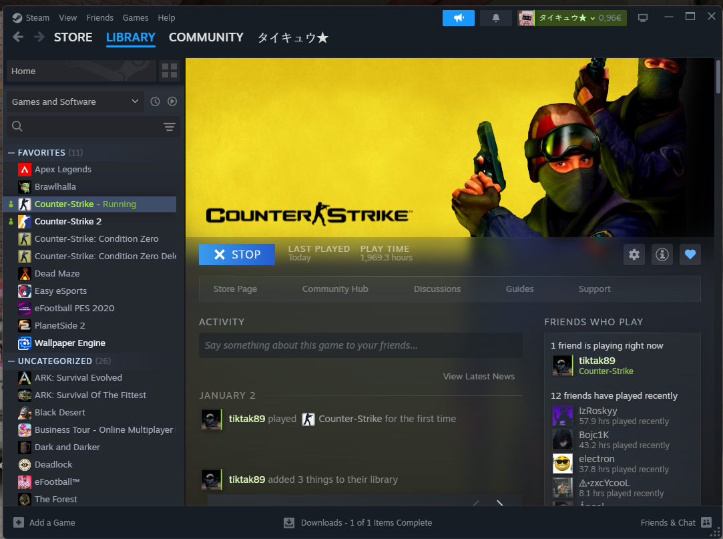Click the announcements megaphone icon
The height and width of the screenshot is (539, 723).
[x=458, y=18]
